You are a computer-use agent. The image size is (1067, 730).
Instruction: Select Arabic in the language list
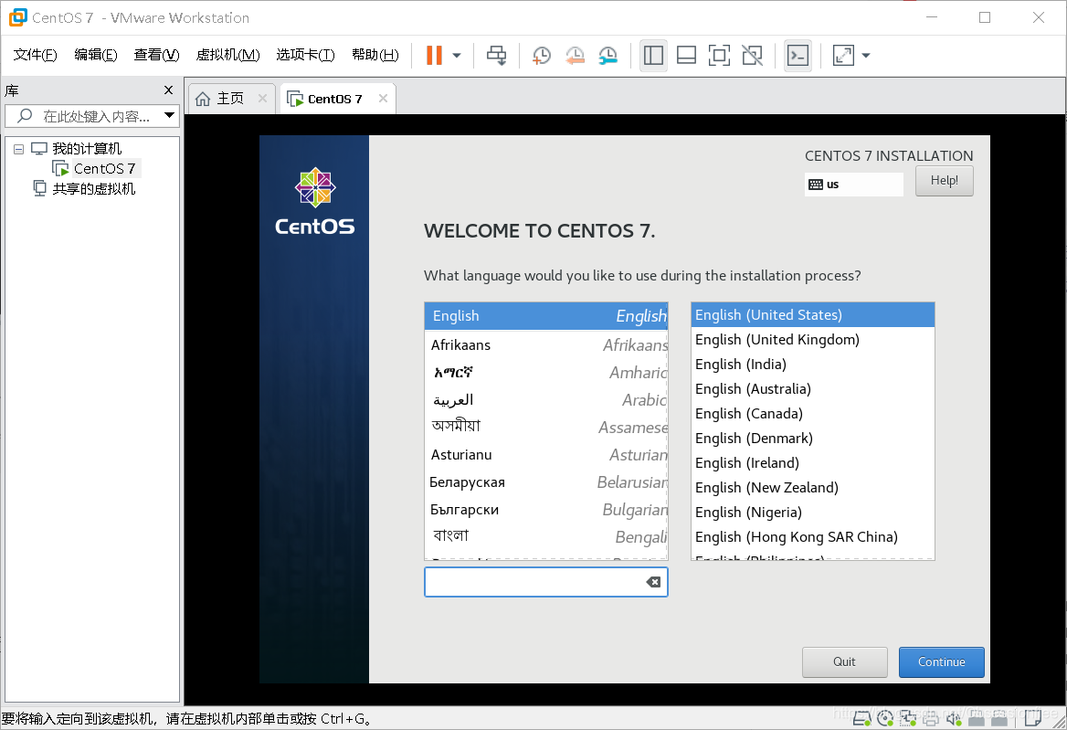pos(546,400)
